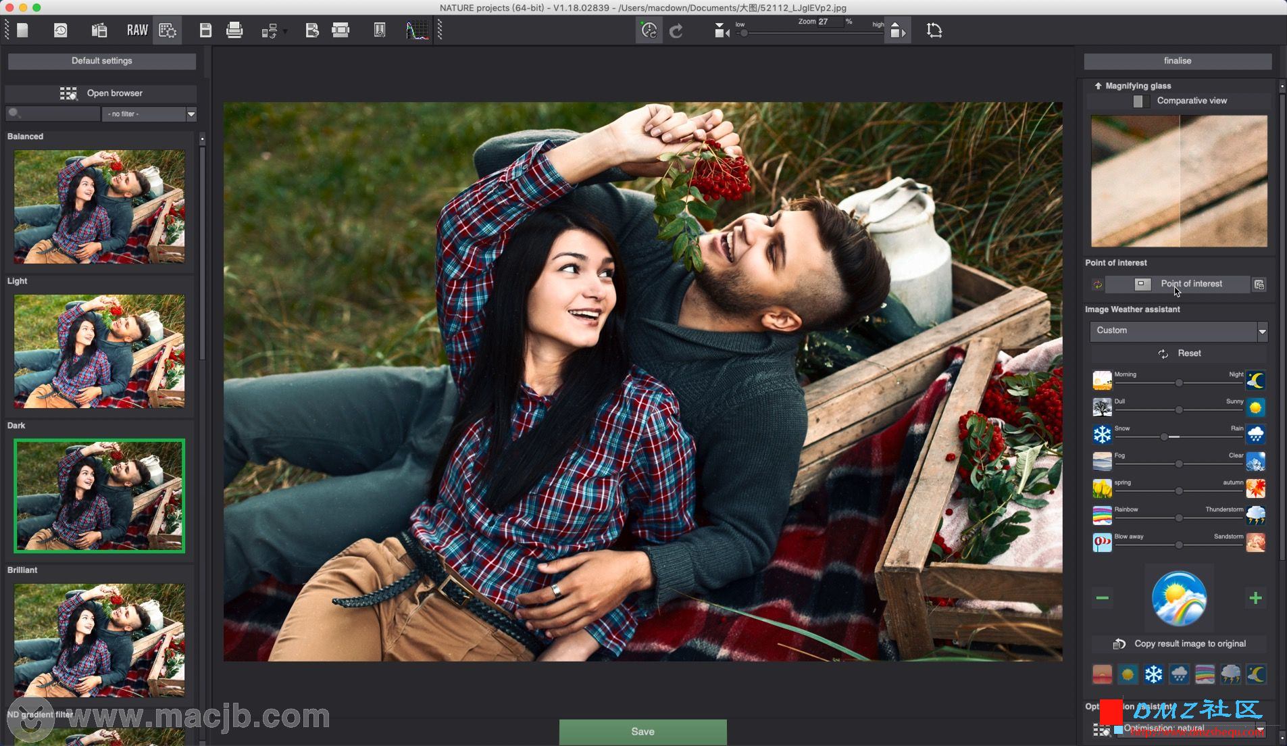Select the Light preset thumbnail
Viewport: 1287px width, 746px height.
[x=99, y=351]
